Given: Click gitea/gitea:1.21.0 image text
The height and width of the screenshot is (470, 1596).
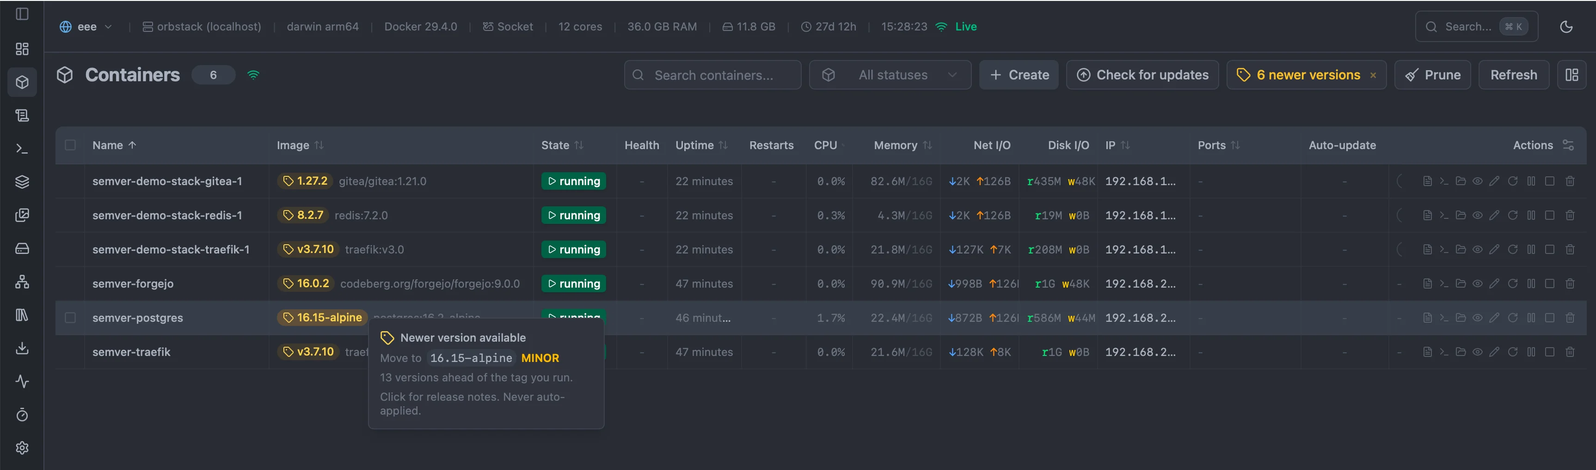Looking at the screenshot, I should click(x=382, y=181).
